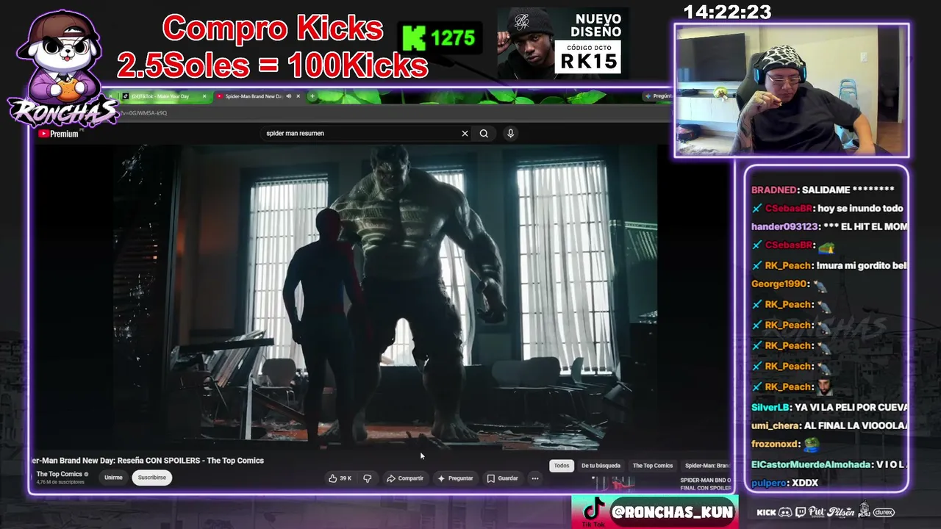This screenshot has width=941, height=529.
Task: Click the Pilsen logo in the sponsor bar
Action: pyautogui.click(x=840, y=512)
